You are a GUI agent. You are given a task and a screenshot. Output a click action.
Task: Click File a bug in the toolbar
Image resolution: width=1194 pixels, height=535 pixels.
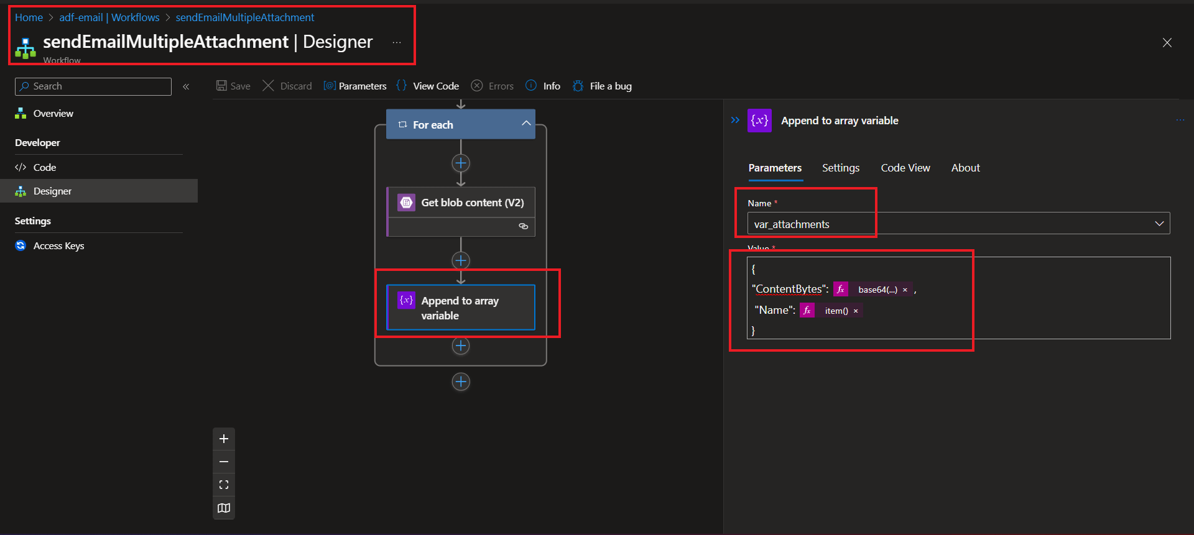pyautogui.click(x=611, y=86)
